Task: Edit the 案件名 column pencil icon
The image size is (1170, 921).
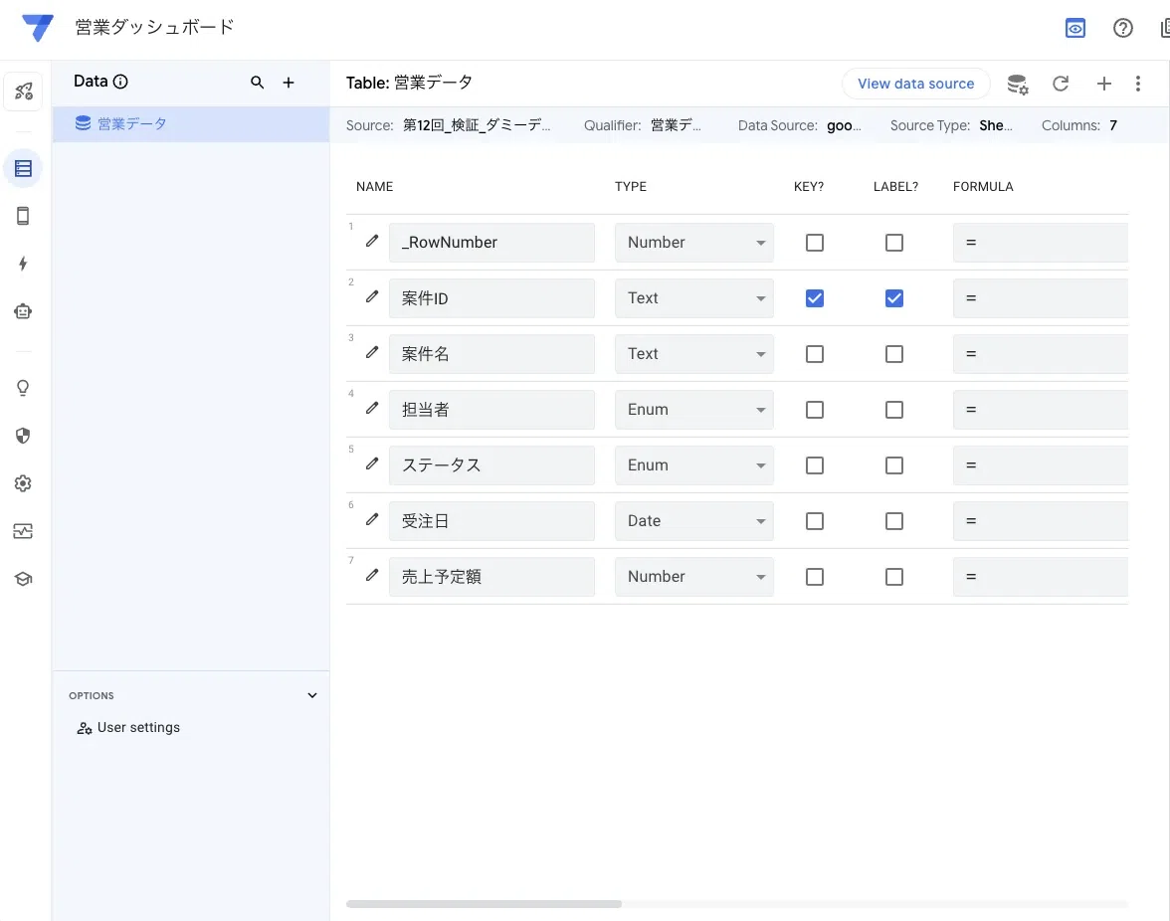Action: 372,352
